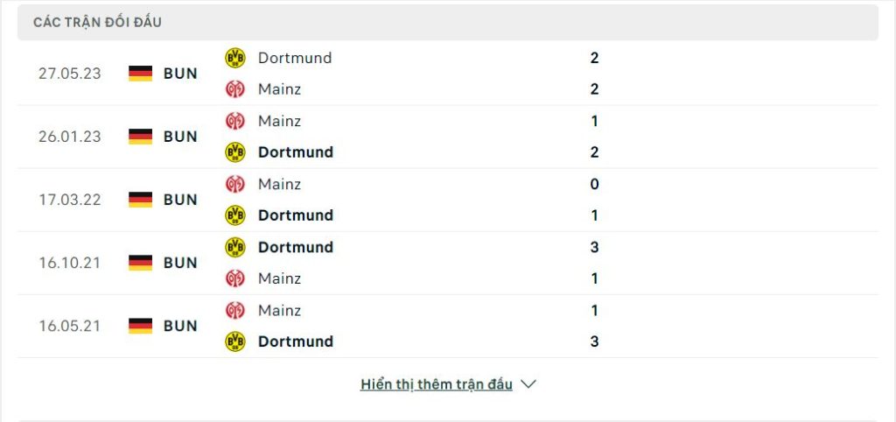Image resolution: width=896 pixels, height=422 pixels.
Task: Expand more matches with chevron arrow
Action: [x=528, y=384]
